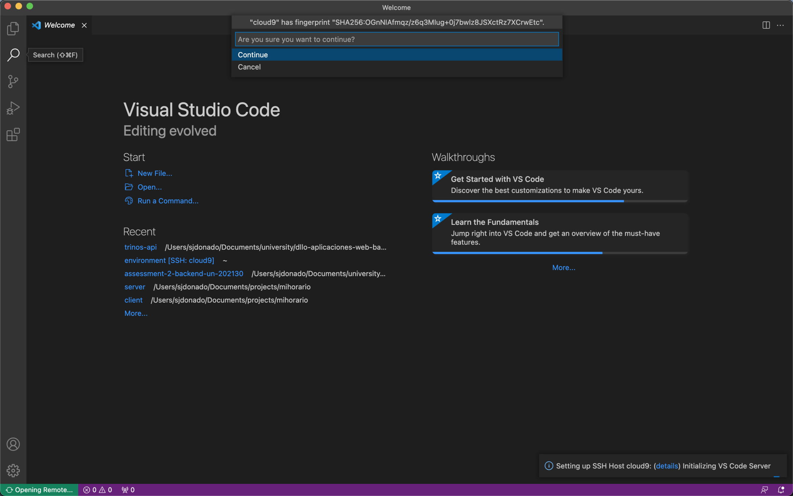Open the Source Control view
The image size is (793, 496).
(13, 81)
